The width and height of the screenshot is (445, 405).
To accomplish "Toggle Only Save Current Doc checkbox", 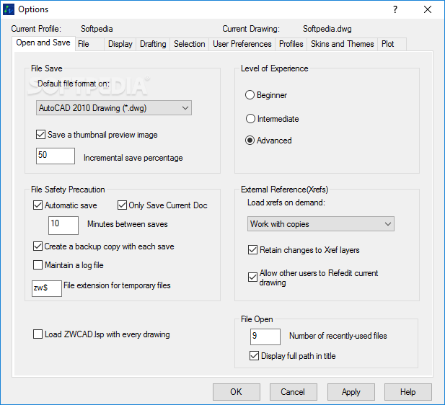I will tap(122, 205).
